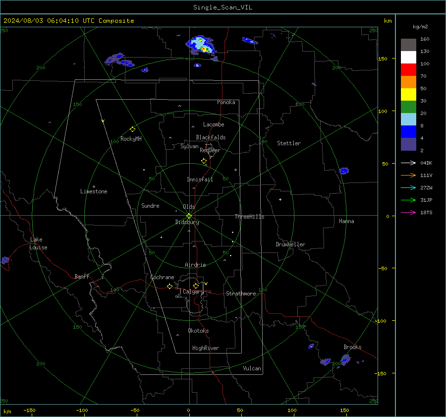Pick the white swatch in the VIL legend
The height and width of the screenshot is (417, 446).
(408, 58)
